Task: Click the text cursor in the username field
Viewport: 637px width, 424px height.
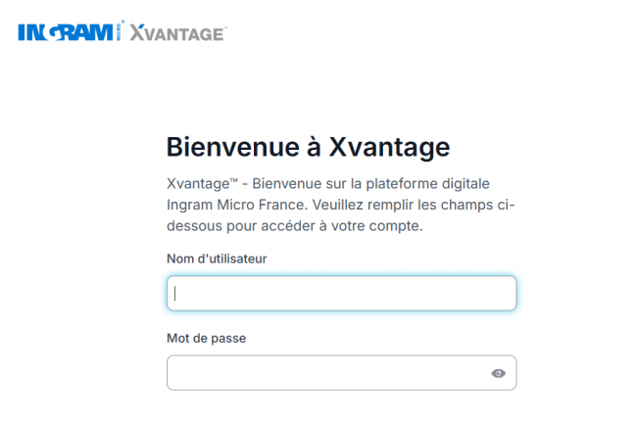Action: [x=175, y=293]
